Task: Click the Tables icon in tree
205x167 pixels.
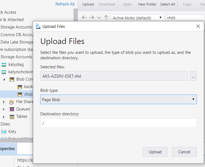Action: tap(12, 116)
